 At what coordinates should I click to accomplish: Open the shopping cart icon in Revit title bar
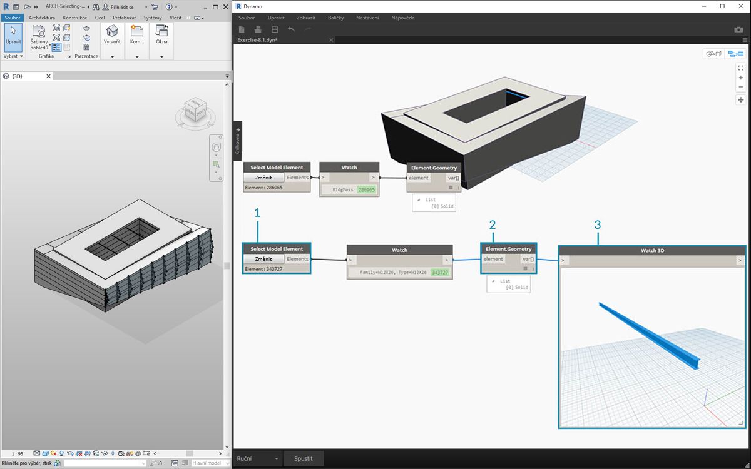pyautogui.click(x=155, y=7)
